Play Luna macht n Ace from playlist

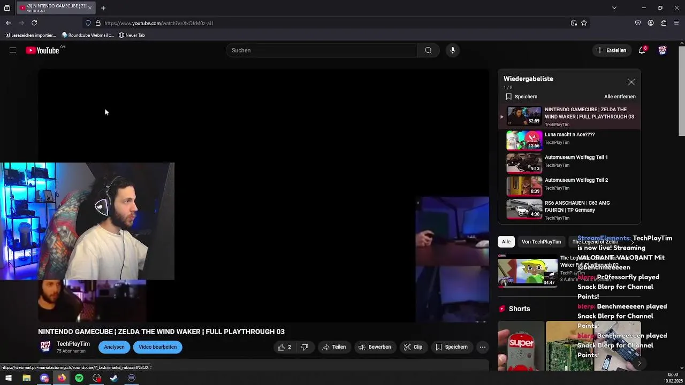pyautogui.click(x=569, y=141)
